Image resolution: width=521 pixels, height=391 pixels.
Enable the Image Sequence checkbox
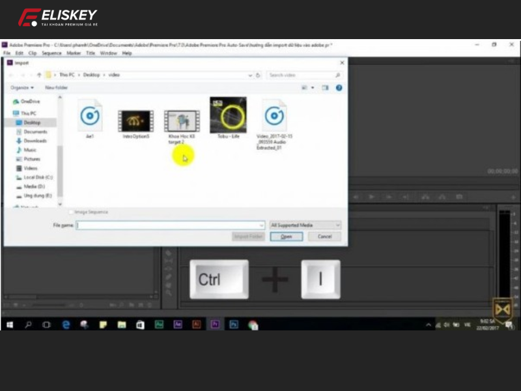click(x=70, y=212)
